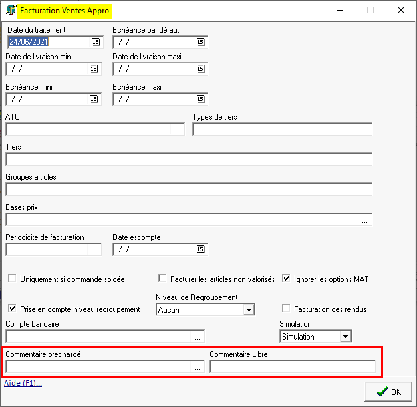Open calendar for Date du traitement
Viewport: 417px width, 407px height.
coord(96,42)
